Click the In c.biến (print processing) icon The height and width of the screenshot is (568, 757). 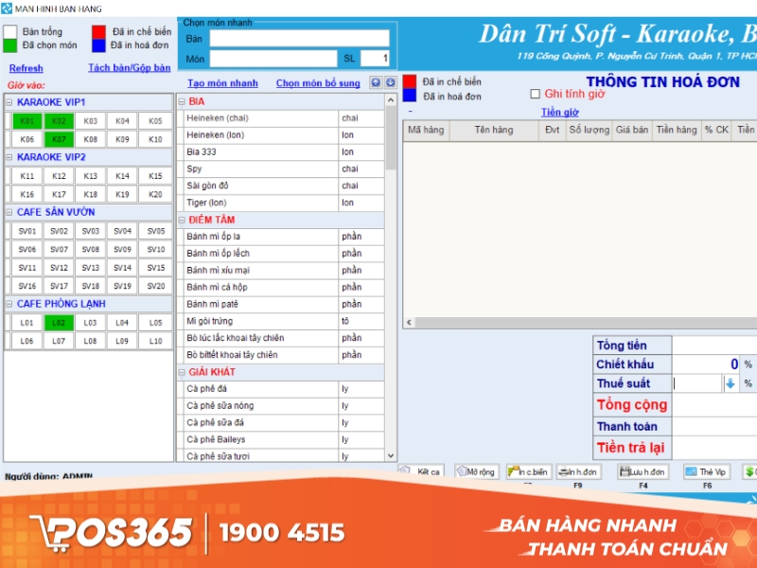[528, 470]
